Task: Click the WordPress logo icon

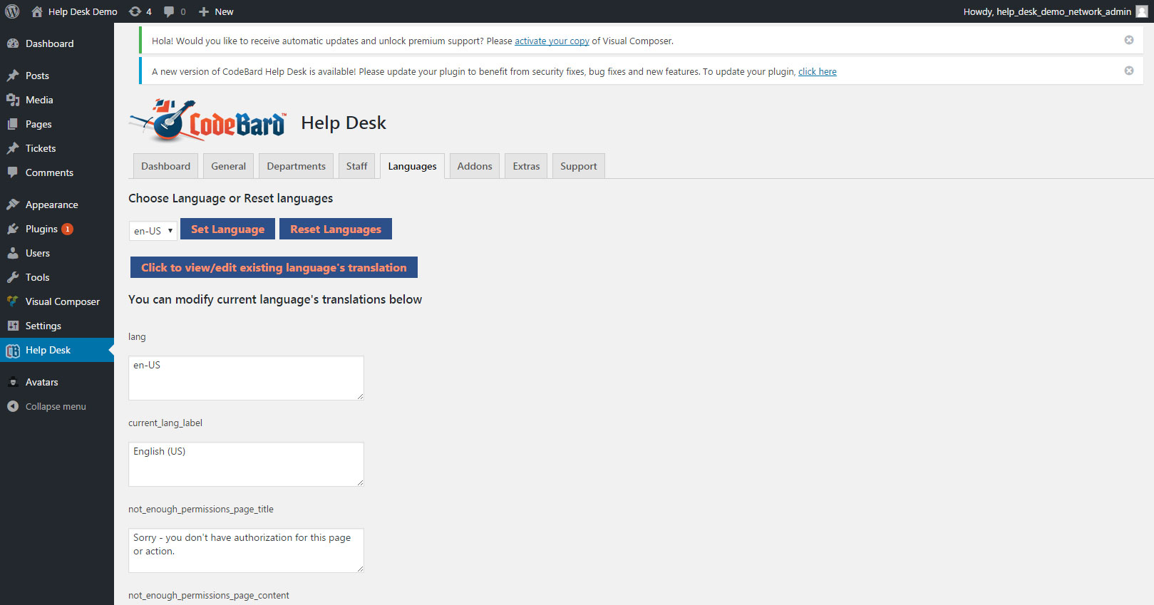Action: tap(12, 11)
